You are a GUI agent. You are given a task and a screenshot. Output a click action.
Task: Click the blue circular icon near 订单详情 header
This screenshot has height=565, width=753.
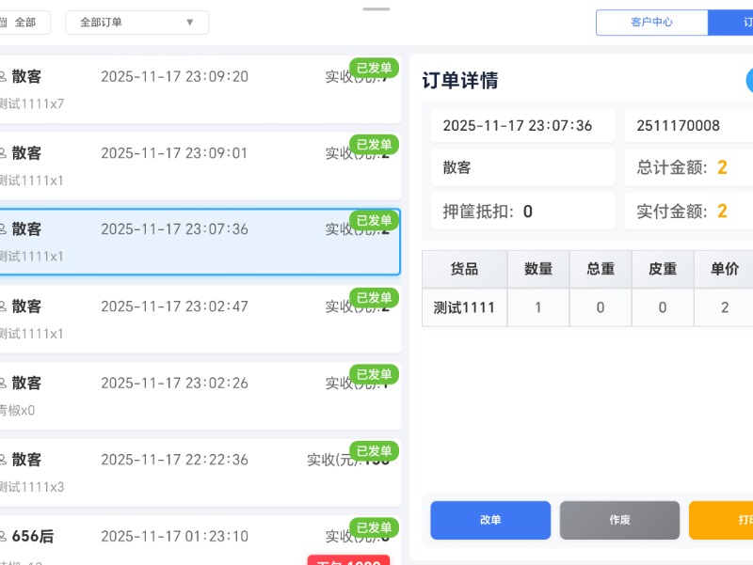pos(749,81)
